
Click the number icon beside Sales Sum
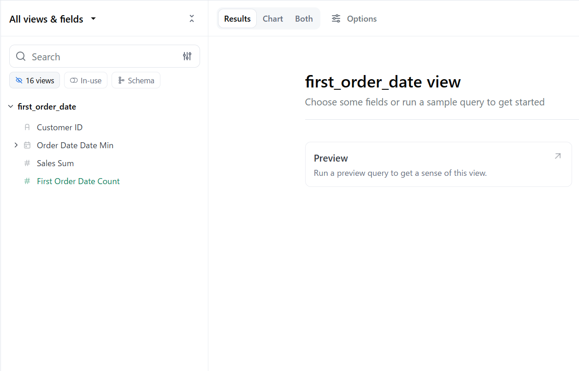pos(27,163)
